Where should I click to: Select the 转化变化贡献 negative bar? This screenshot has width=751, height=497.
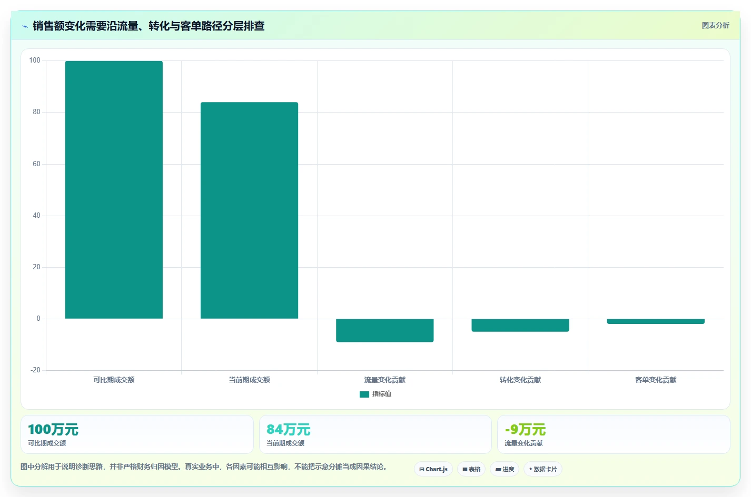click(x=520, y=325)
